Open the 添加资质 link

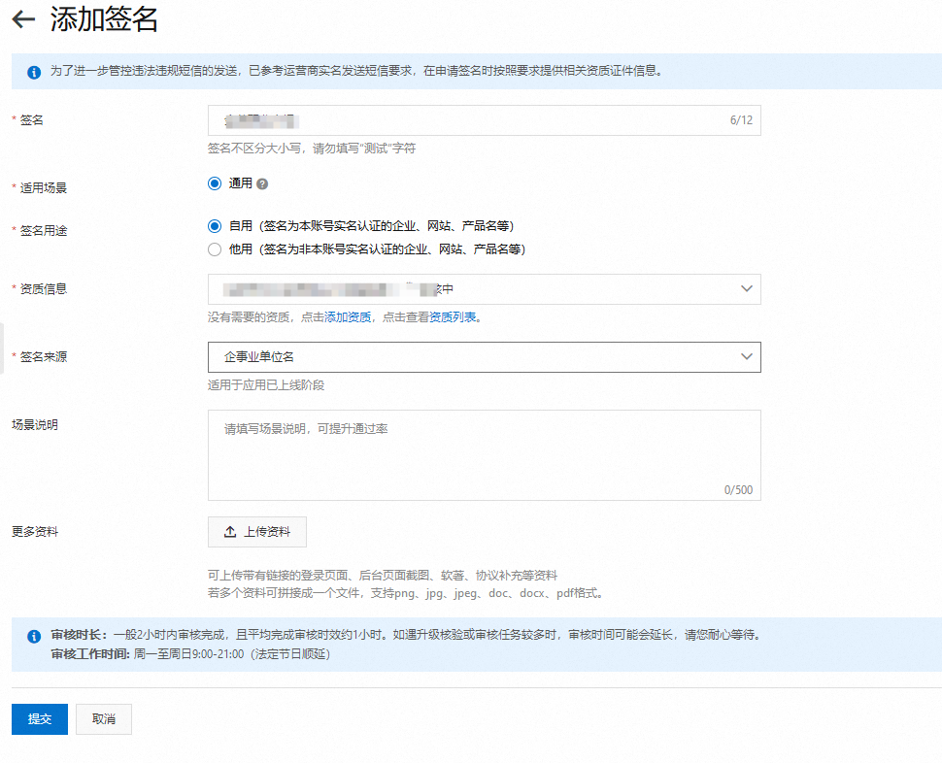348,317
